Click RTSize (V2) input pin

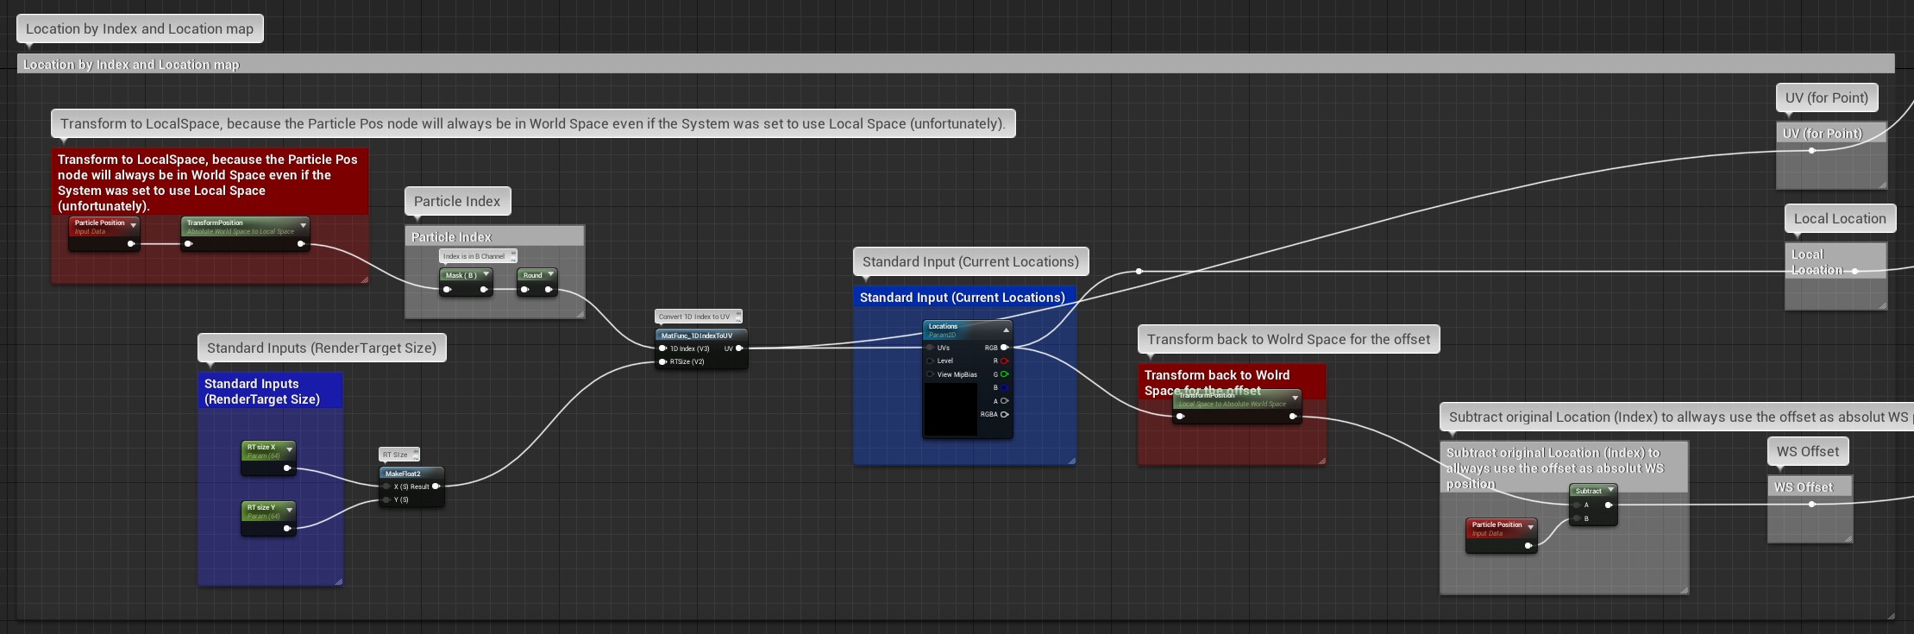pyautogui.click(x=662, y=361)
